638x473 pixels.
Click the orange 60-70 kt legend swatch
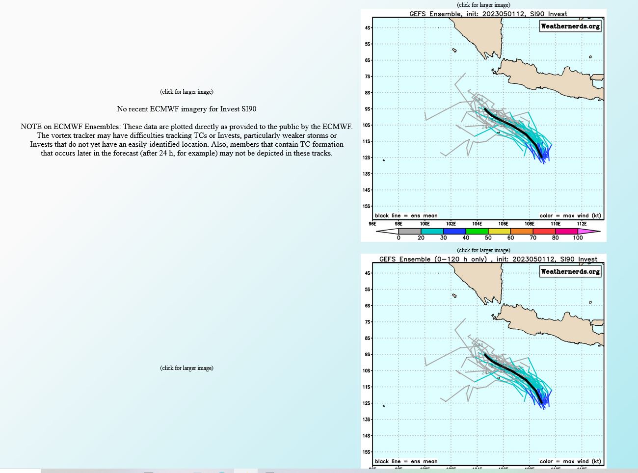[x=522, y=231]
